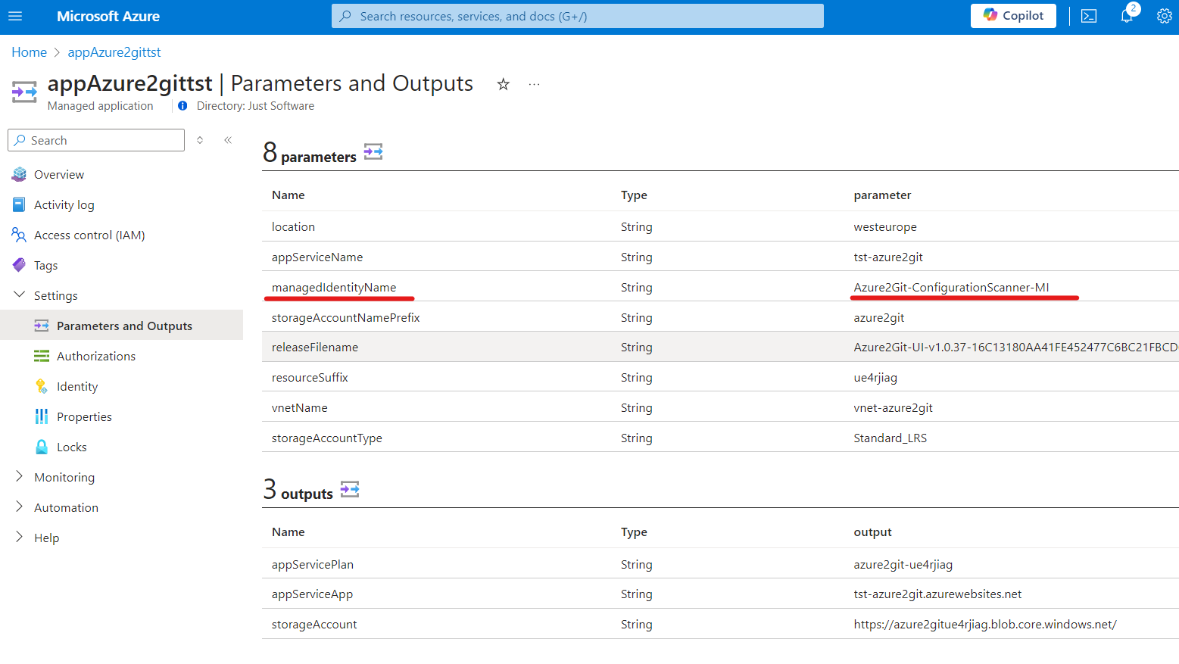The width and height of the screenshot is (1179, 664).
Task: Click the global resource search bar
Action: [x=578, y=16]
